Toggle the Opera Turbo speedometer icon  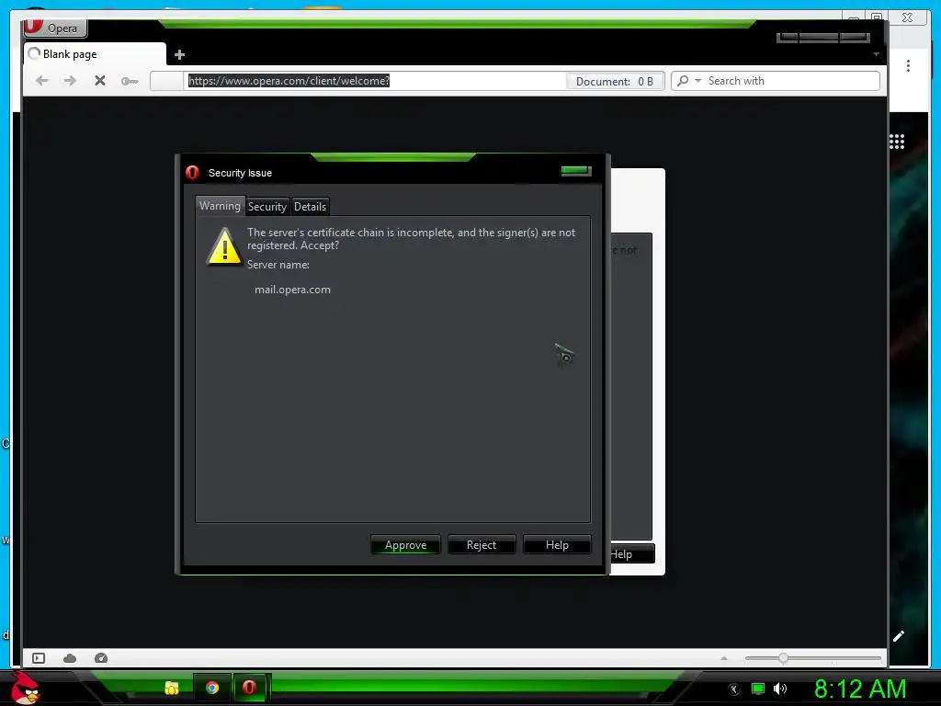point(101,658)
